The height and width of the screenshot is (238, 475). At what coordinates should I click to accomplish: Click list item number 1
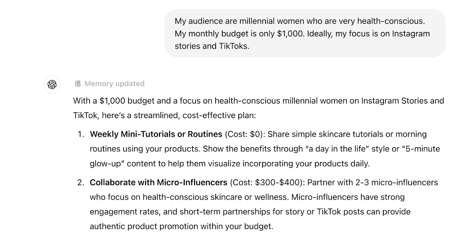click(x=80, y=134)
